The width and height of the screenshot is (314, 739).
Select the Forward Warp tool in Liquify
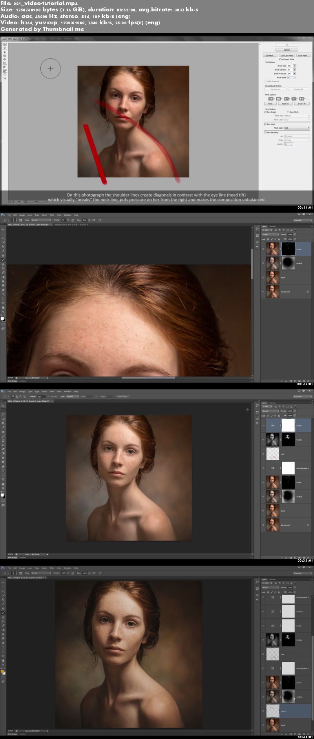5,45
